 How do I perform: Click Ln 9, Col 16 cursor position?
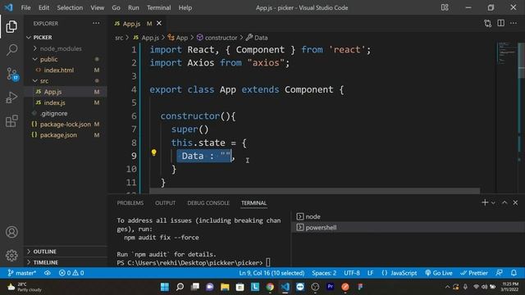272,273
